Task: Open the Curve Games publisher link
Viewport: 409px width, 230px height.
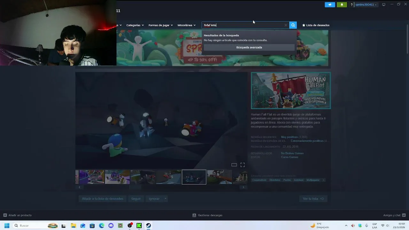Action: pyautogui.click(x=289, y=157)
